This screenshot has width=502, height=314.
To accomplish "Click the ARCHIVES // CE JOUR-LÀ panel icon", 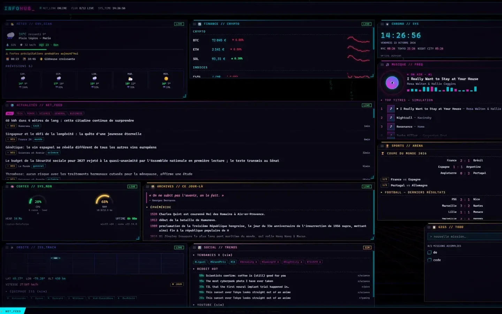I will pyautogui.click(x=153, y=186).
